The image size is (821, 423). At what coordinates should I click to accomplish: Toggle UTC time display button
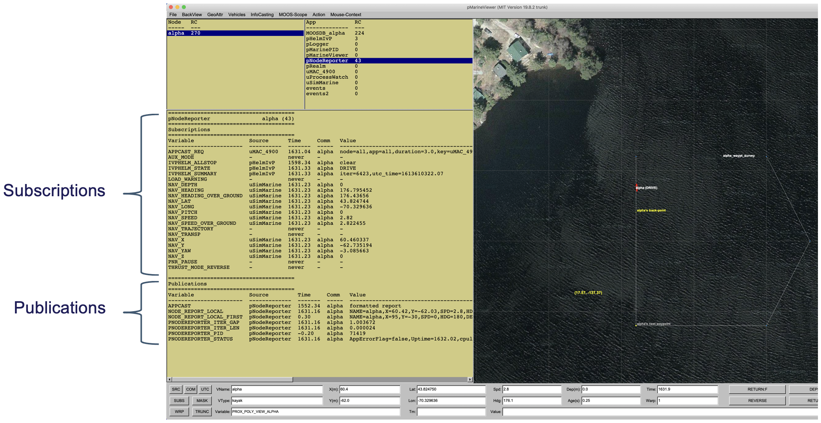pos(205,389)
